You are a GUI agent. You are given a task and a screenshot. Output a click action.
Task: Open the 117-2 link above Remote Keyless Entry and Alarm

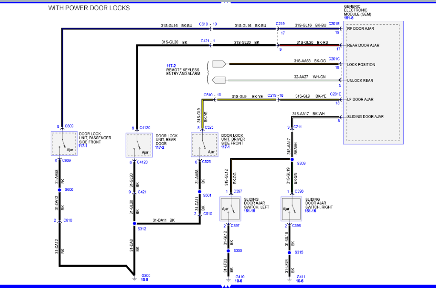coord(171,66)
